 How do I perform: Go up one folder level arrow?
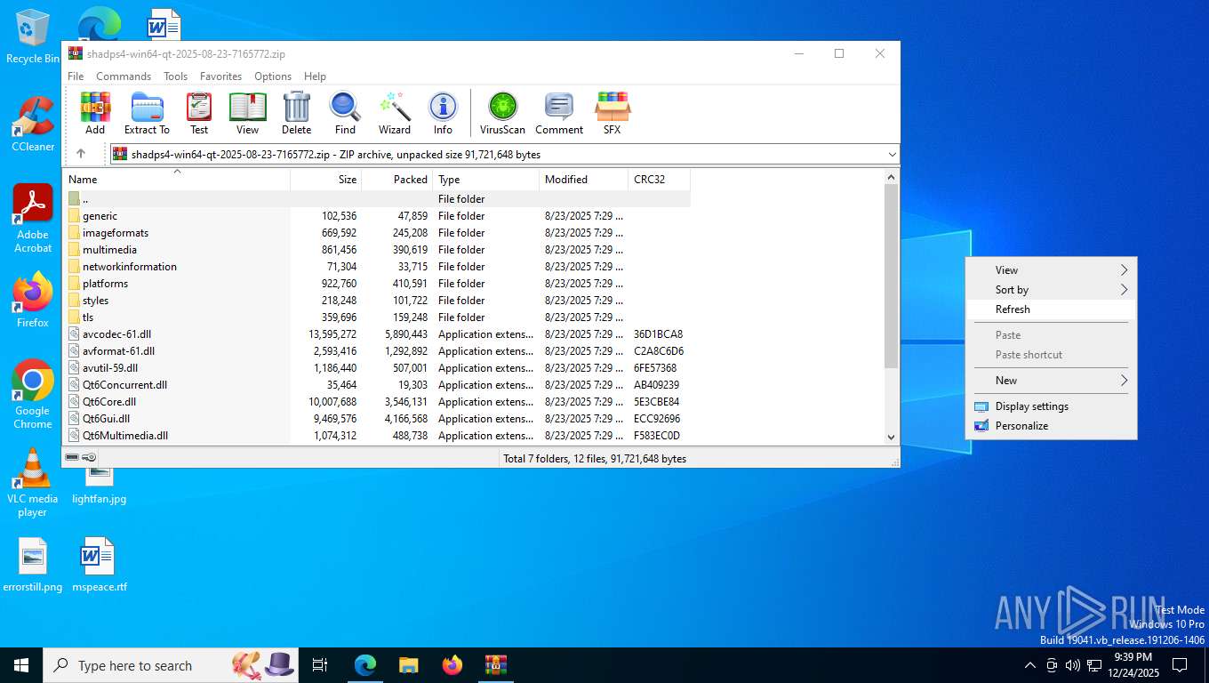81,154
